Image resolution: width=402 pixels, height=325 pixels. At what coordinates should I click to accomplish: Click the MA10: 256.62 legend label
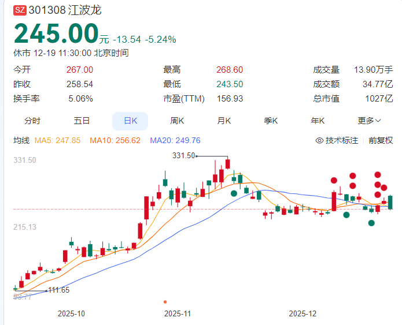115,140
